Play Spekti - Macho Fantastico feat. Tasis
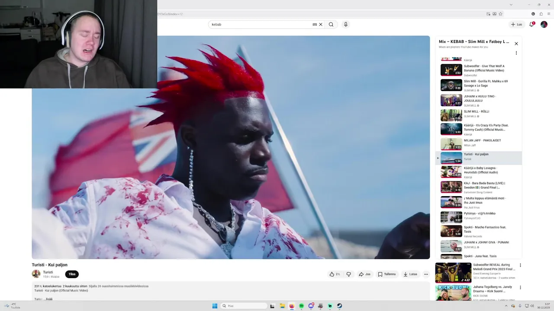 (479, 231)
